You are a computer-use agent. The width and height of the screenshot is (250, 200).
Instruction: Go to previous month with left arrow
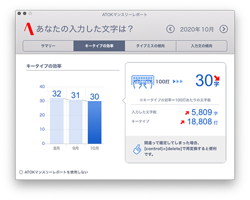point(170,29)
